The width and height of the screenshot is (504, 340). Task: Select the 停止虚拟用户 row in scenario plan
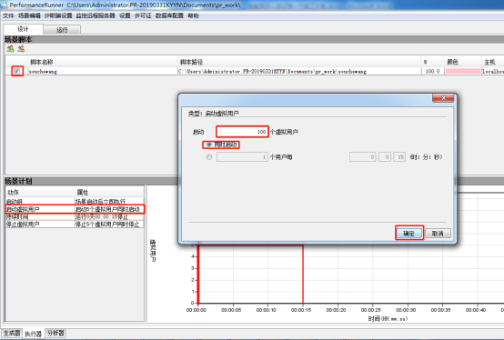coord(75,225)
